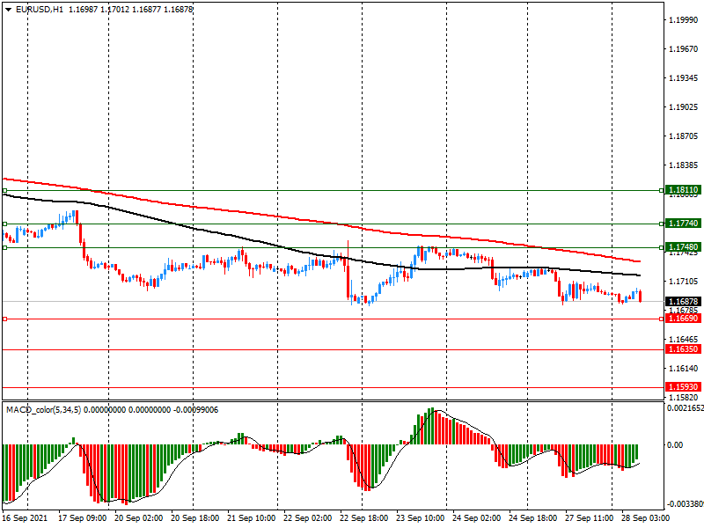Click the 20 Sep 02:00 time label

pyautogui.click(x=139, y=518)
